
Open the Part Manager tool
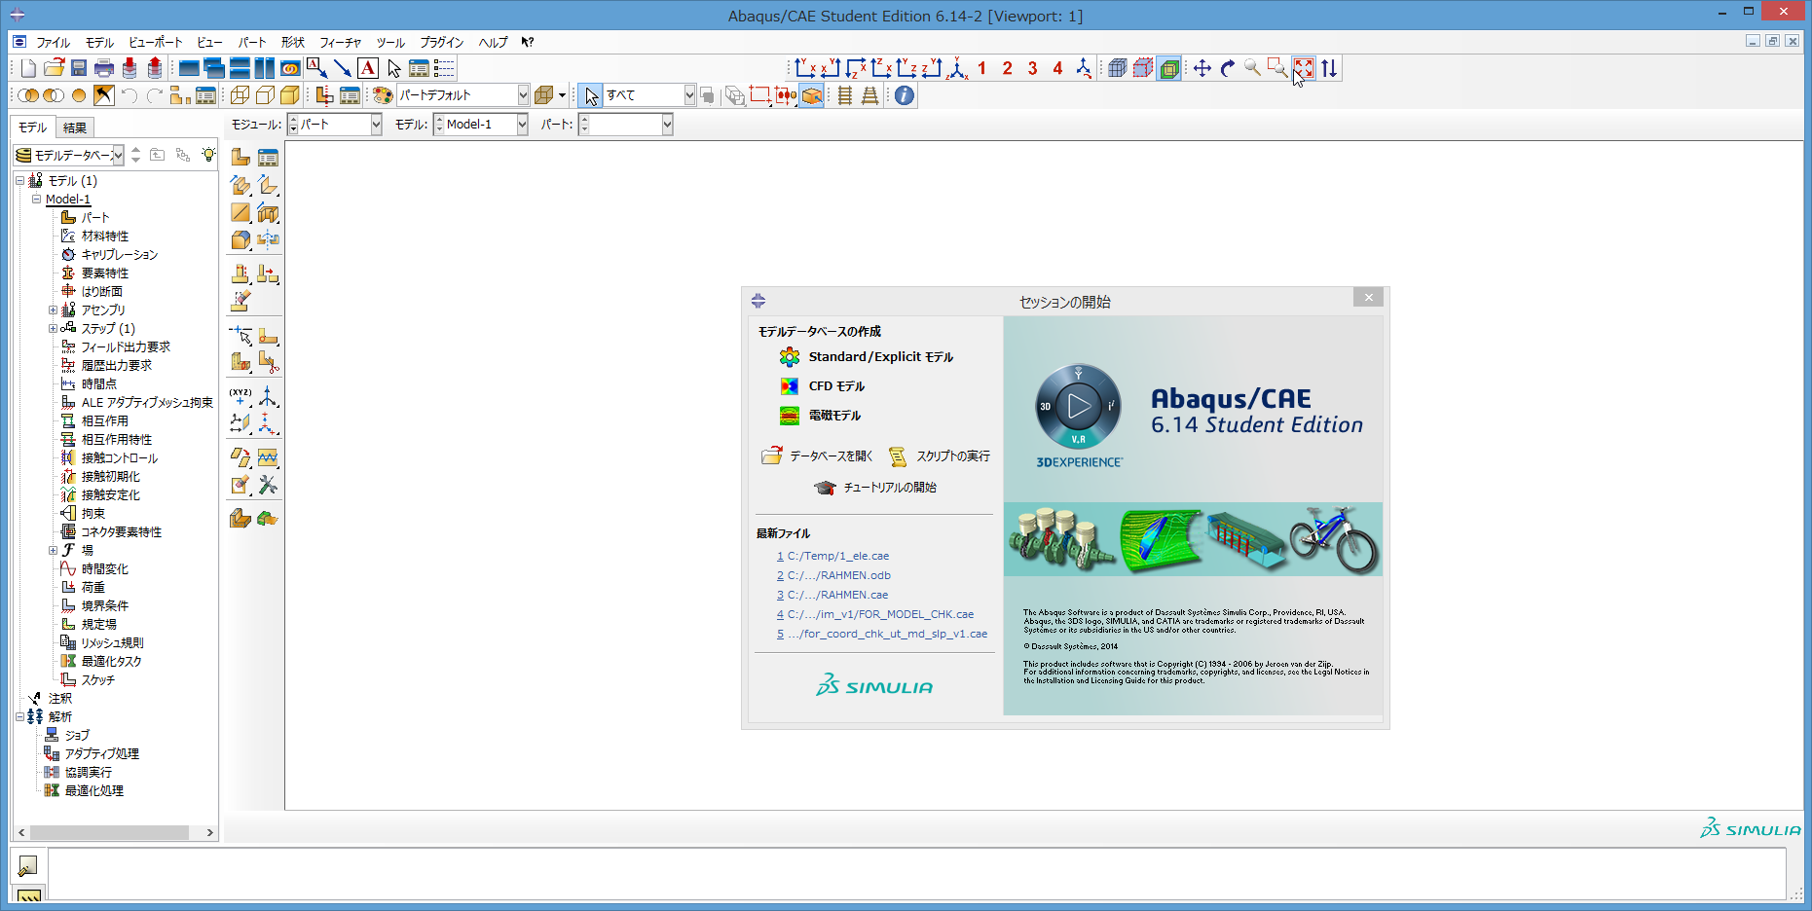point(268,157)
